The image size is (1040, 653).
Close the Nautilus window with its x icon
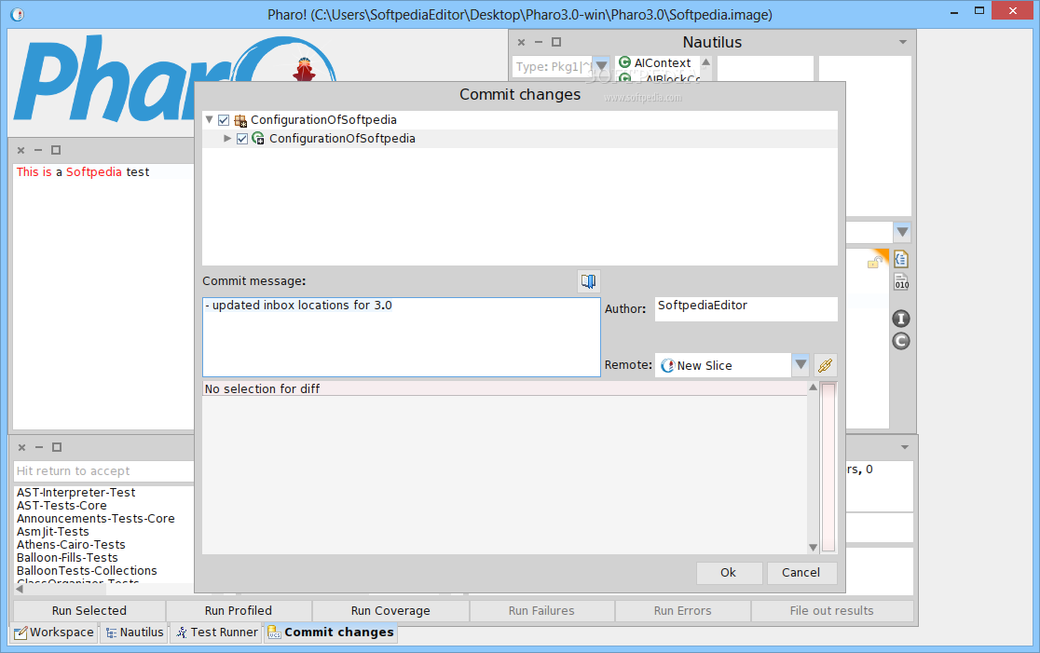(521, 43)
